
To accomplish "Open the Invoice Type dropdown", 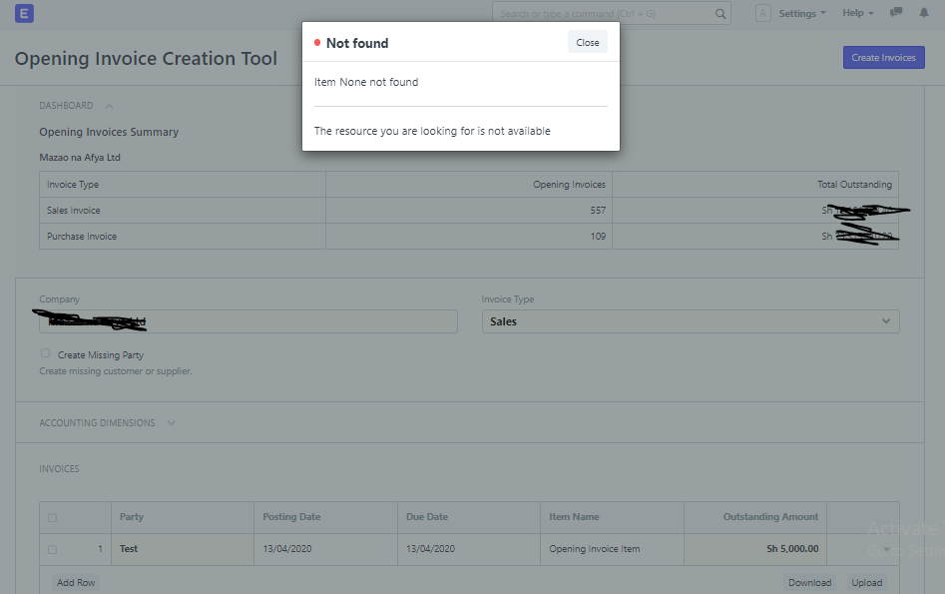I will click(691, 321).
